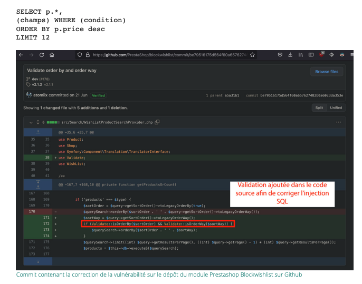Screen dimensions: 362x284
Task: Open src/Search/WishListProductSearchProvider.php file link
Action: pos(107,122)
